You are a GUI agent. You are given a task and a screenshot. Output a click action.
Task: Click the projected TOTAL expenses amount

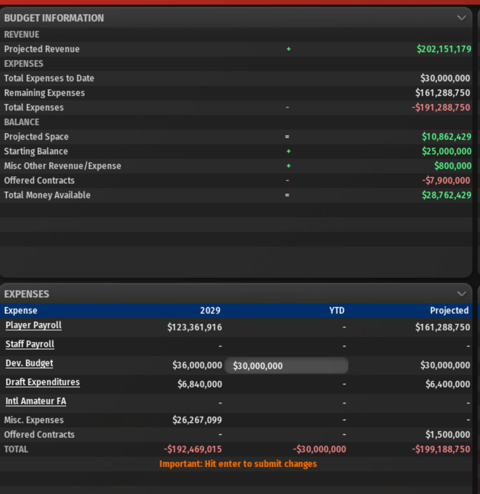tap(441, 449)
